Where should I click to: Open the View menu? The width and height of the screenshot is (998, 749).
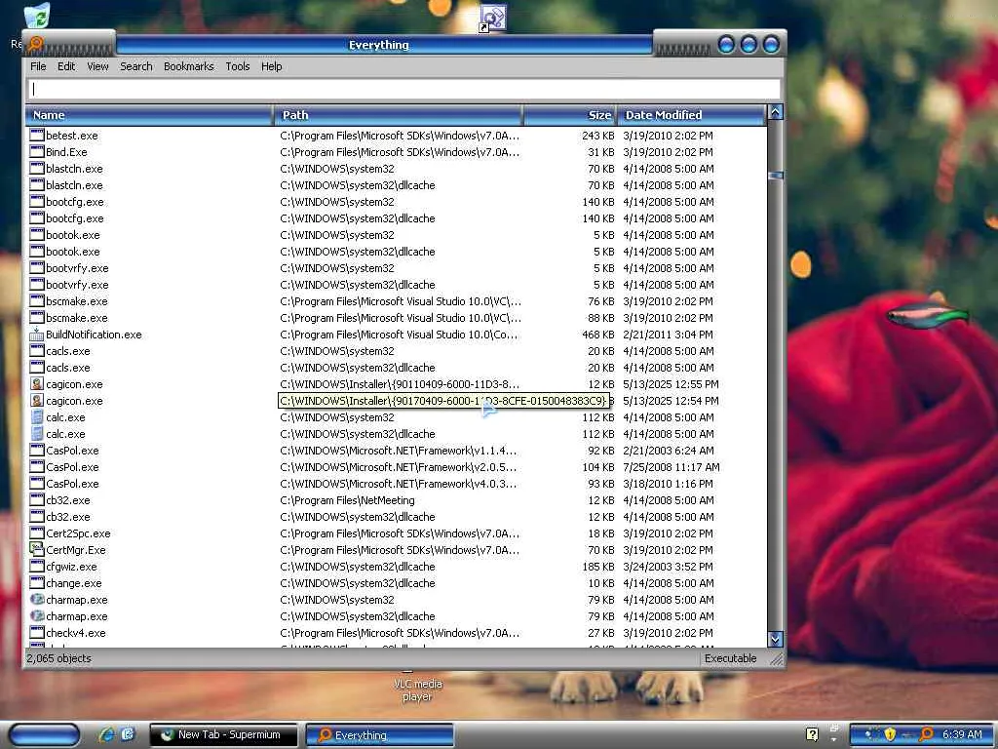97,66
